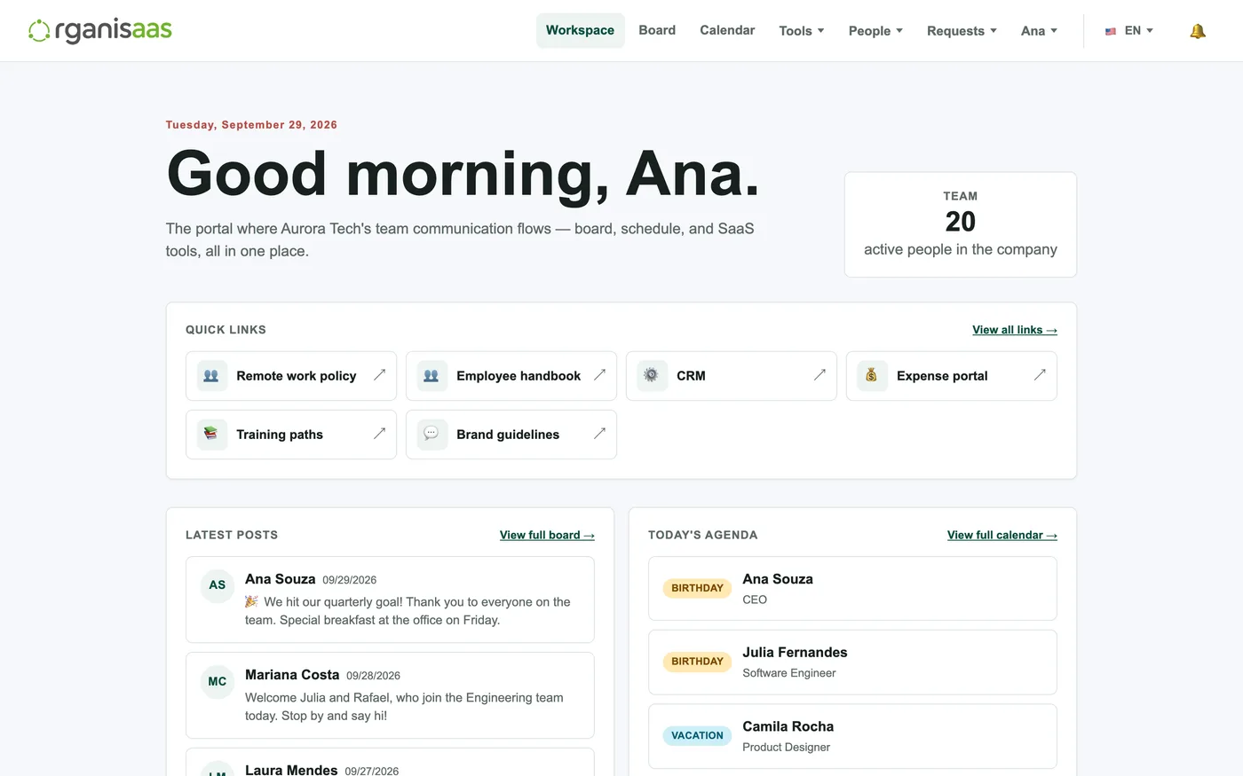Click the Software Engineer role text
This screenshot has width=1243, height=776.
point(789,673)
